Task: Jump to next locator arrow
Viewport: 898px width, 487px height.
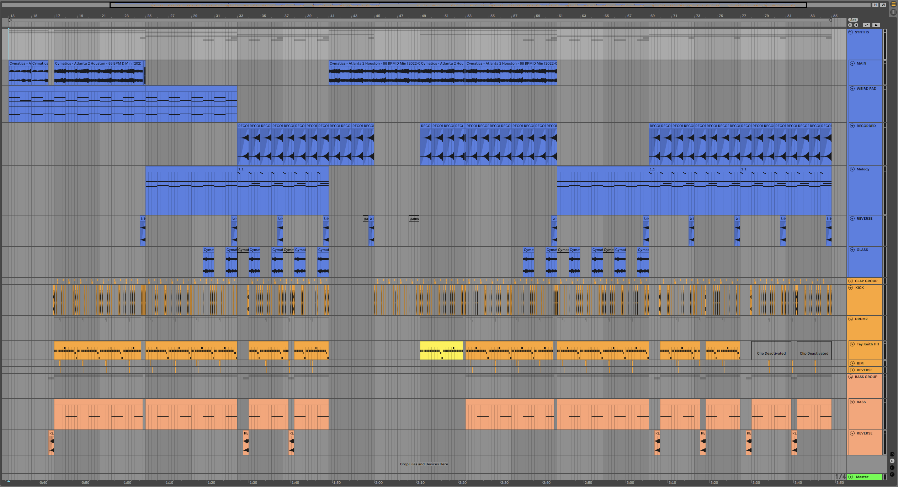Action: click(856, 25)
